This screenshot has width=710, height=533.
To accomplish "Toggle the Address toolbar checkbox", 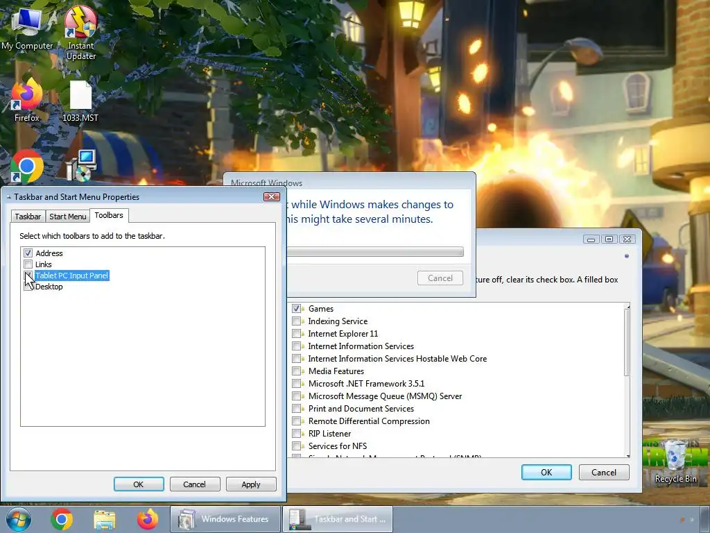I will tap(28, 253).
